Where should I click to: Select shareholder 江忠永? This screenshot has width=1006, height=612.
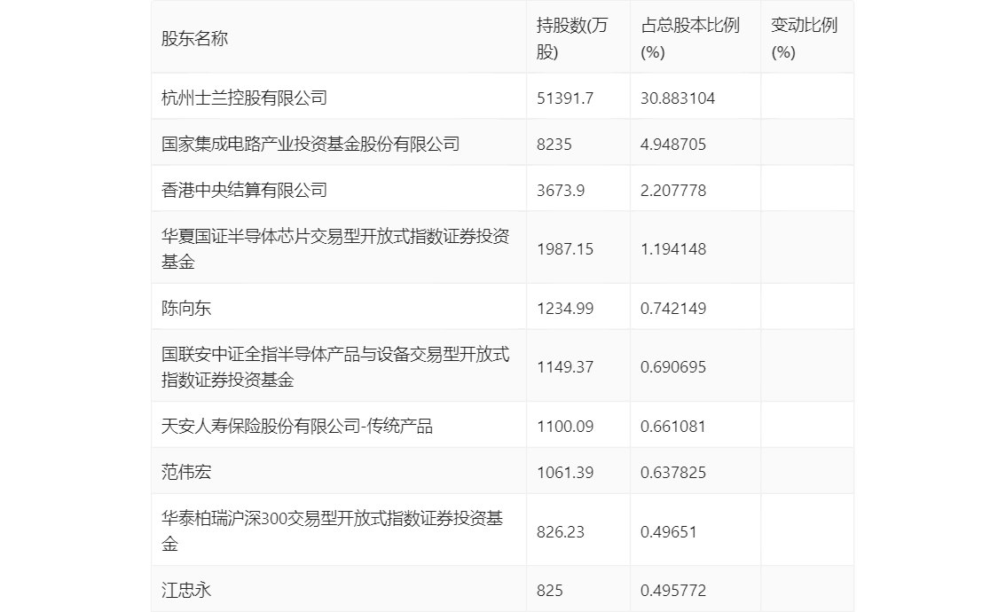click(186, 590)
